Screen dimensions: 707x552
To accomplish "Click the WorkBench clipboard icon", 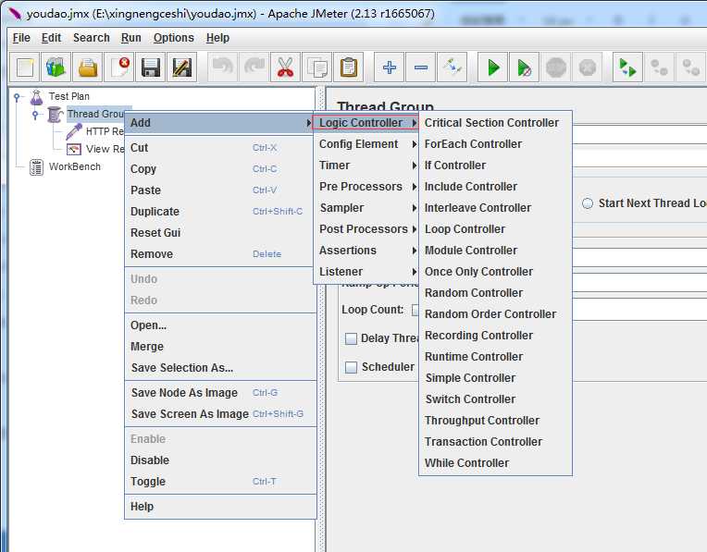I will click(36, 166).
